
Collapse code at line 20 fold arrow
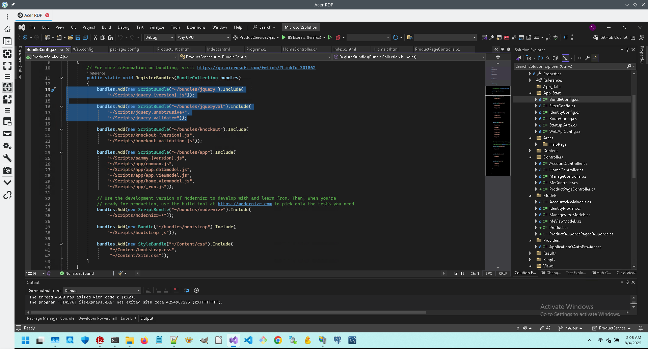click(61, 129)
